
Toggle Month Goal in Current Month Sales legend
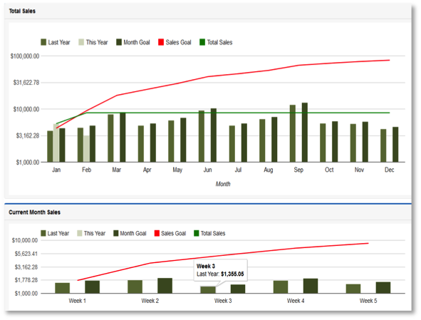pos(130,233)
